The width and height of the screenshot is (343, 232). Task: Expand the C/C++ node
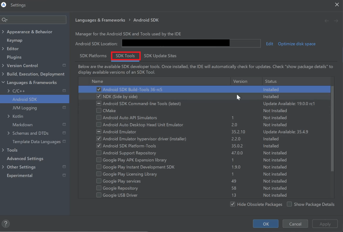point(9,91)
